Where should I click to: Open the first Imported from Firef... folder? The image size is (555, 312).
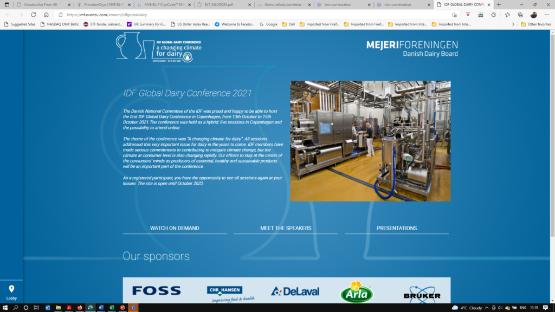click(x=319, y=24)
